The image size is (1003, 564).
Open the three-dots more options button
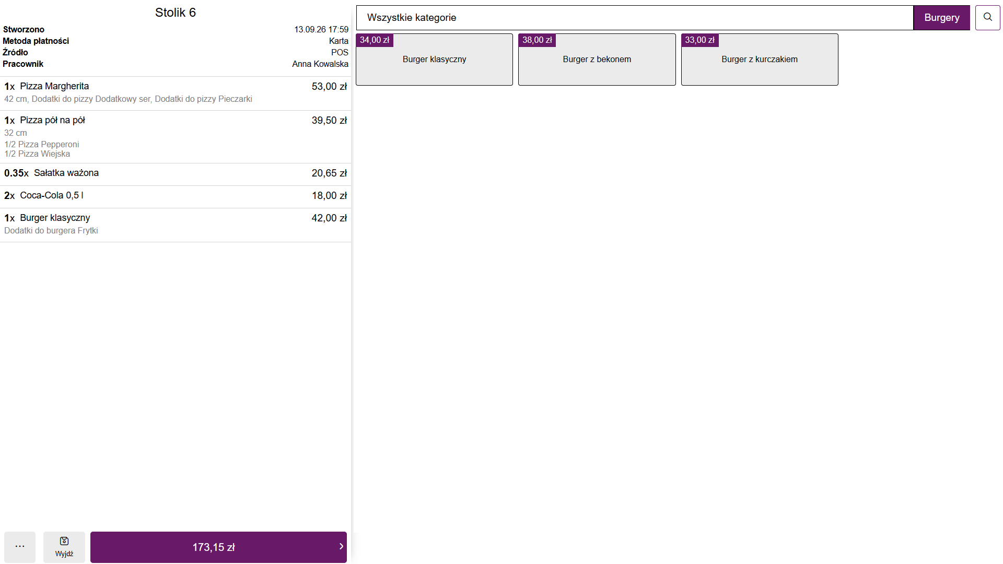[20, 547]
